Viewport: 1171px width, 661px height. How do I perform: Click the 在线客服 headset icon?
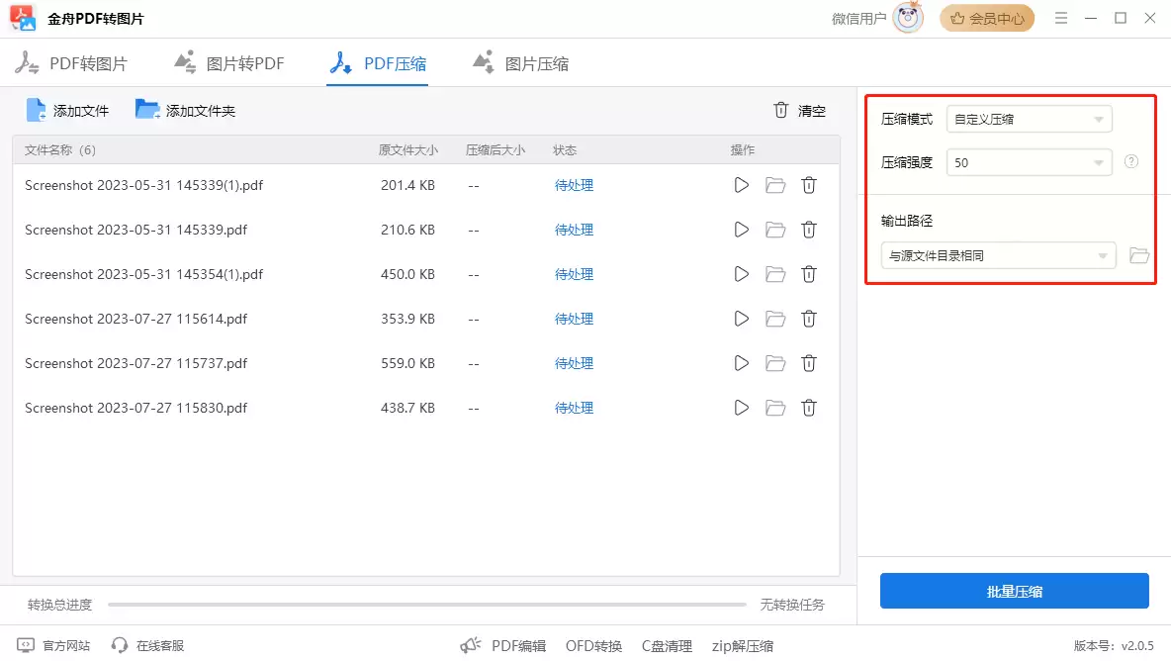click(122, 645)
